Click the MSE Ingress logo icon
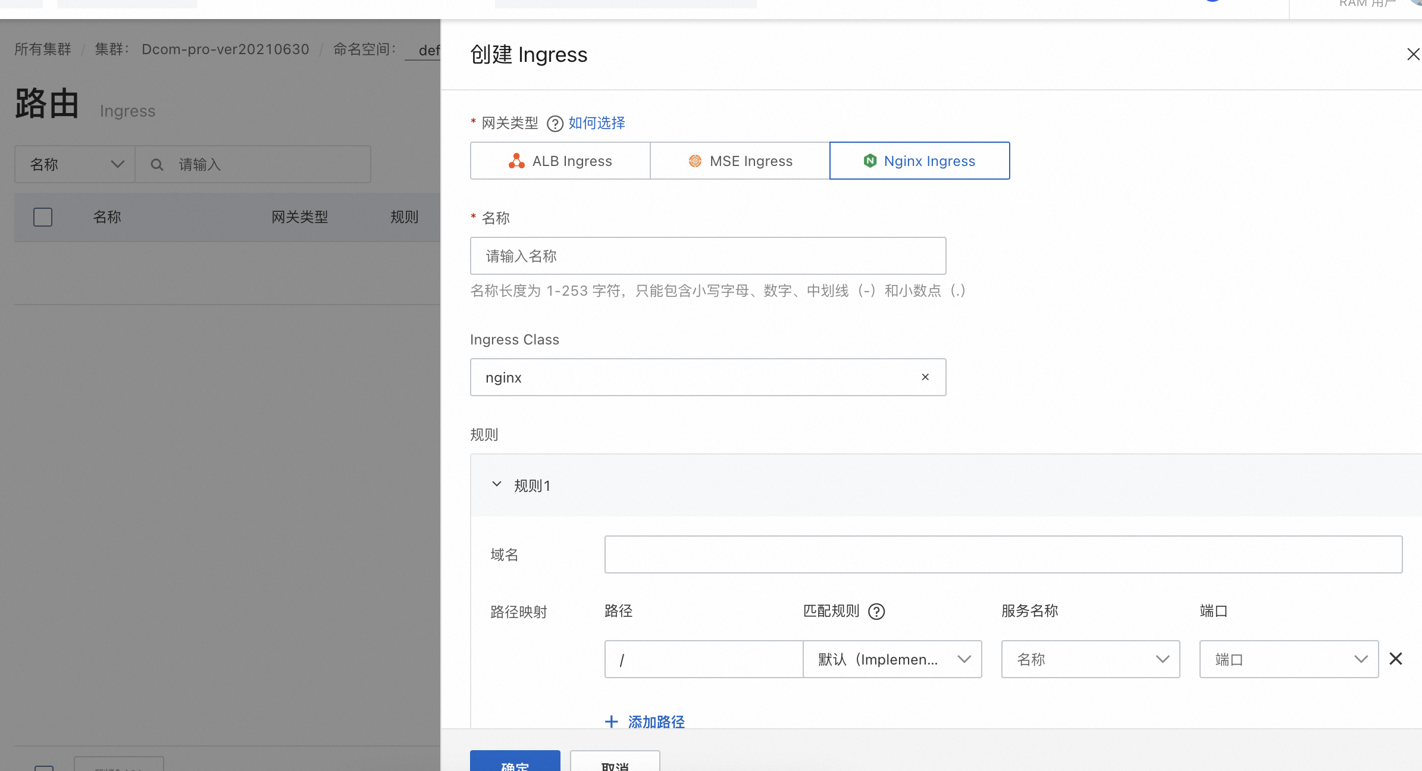The height and width of the screenshot is (771, 1422). pos(695,161)
